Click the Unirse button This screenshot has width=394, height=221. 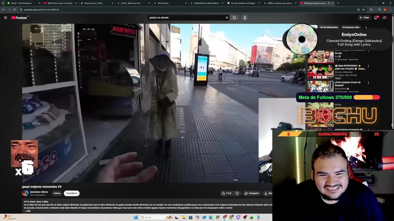coord(57,193)
